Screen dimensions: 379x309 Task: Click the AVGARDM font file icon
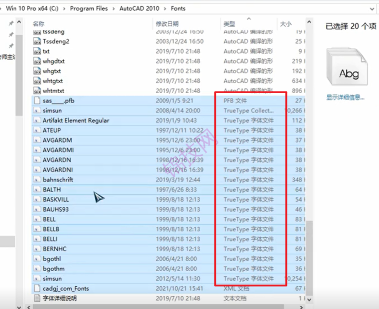point(37,140)
